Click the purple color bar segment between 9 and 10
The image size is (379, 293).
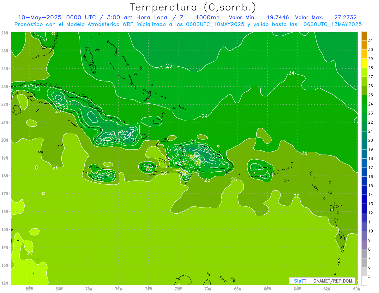(x=364, y=235)
